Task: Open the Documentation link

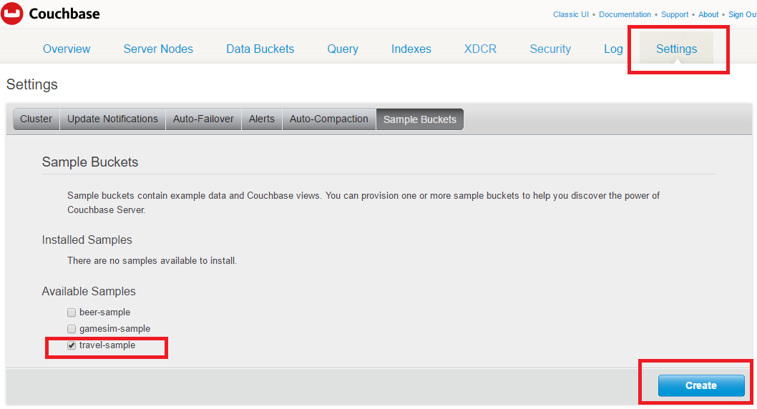Action: pos(625,14)
